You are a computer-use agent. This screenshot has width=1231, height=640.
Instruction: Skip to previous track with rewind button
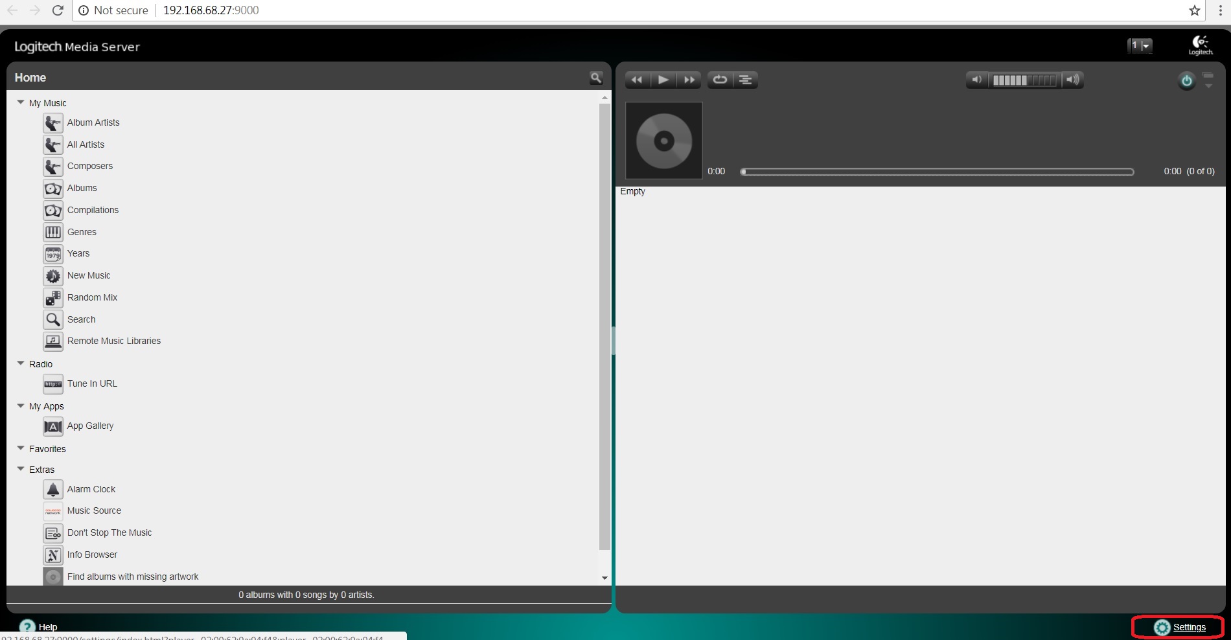(x=637, y=80)
